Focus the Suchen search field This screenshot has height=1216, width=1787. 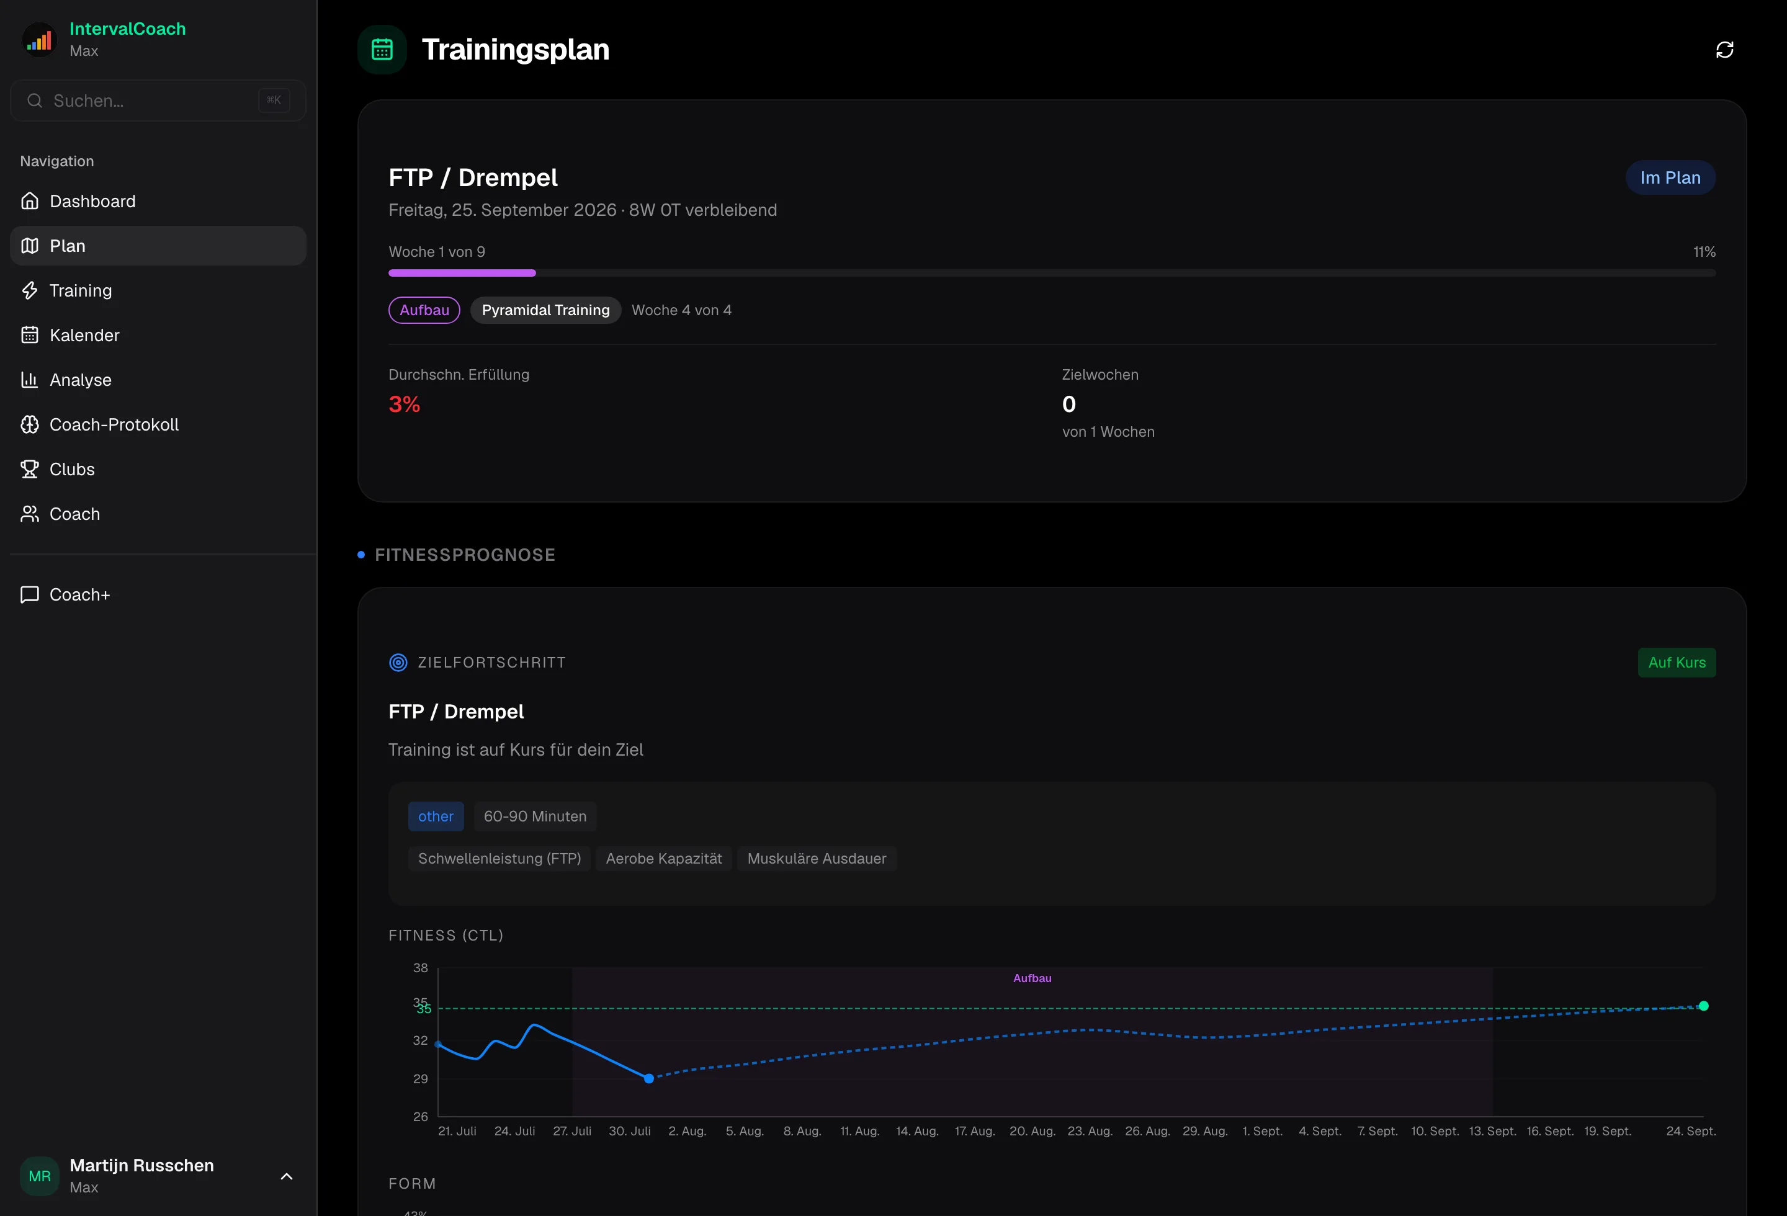click(158, 101)
